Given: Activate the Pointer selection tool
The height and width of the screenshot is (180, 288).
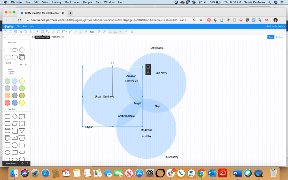Looking at the screenshot, I should [x=81, y=32].
